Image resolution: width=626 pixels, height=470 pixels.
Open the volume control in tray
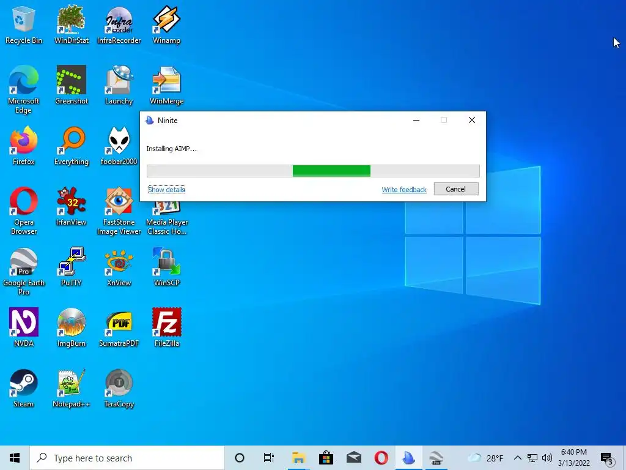(x=547, y=458)
